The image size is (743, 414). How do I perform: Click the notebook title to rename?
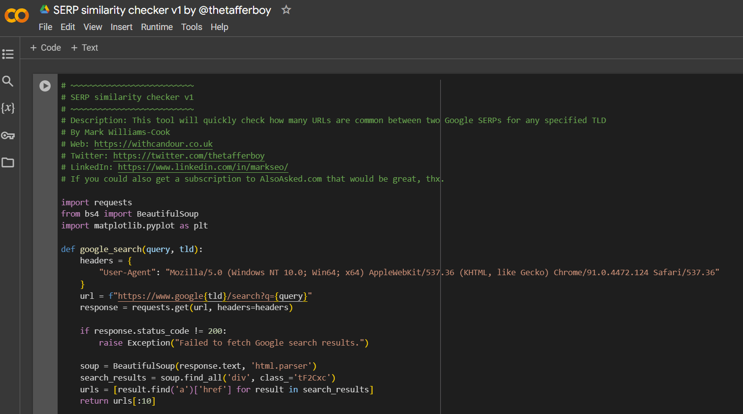[162, 10]
